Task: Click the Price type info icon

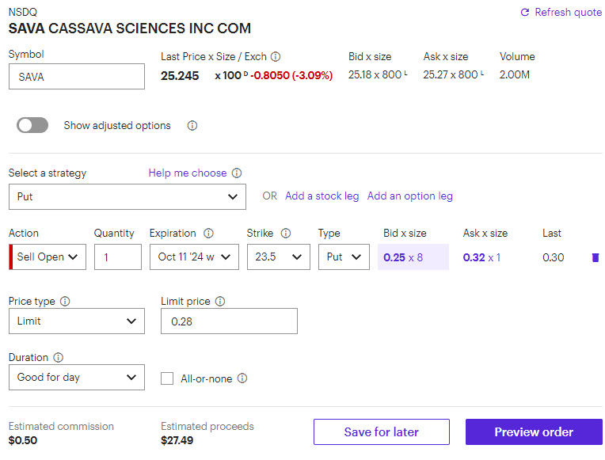Action: point(65,302)
